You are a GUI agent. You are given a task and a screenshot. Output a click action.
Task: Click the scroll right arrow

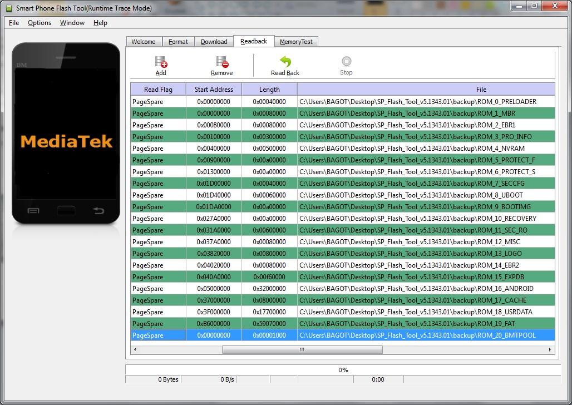(x=550, y=349)
